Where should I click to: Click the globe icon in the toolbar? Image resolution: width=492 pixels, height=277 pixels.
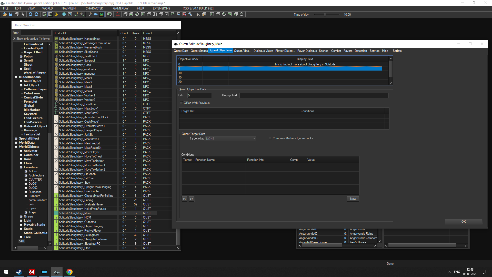point(64,14)
